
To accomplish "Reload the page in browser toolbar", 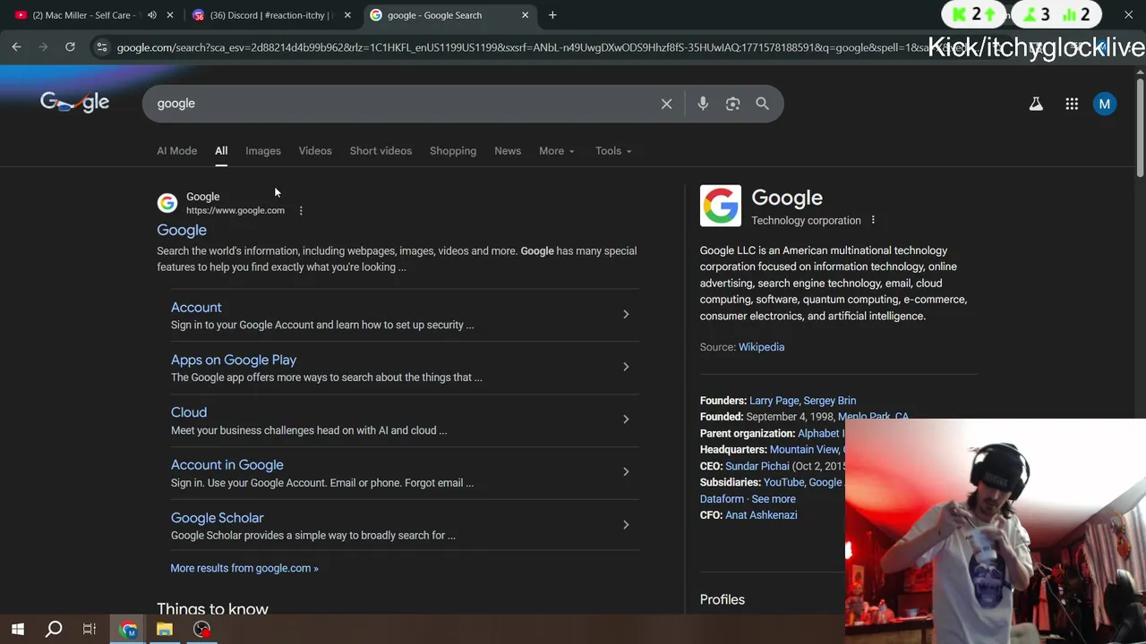I will [x=70, y=47].
